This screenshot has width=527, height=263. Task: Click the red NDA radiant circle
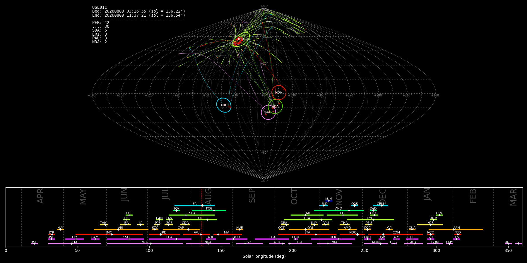(x=279, y=93)
